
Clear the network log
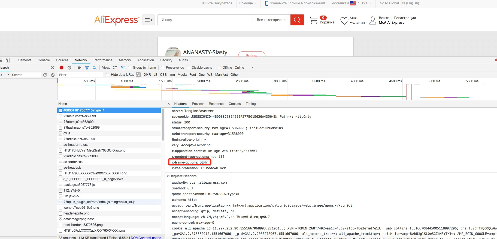click(x=69, y=68)
